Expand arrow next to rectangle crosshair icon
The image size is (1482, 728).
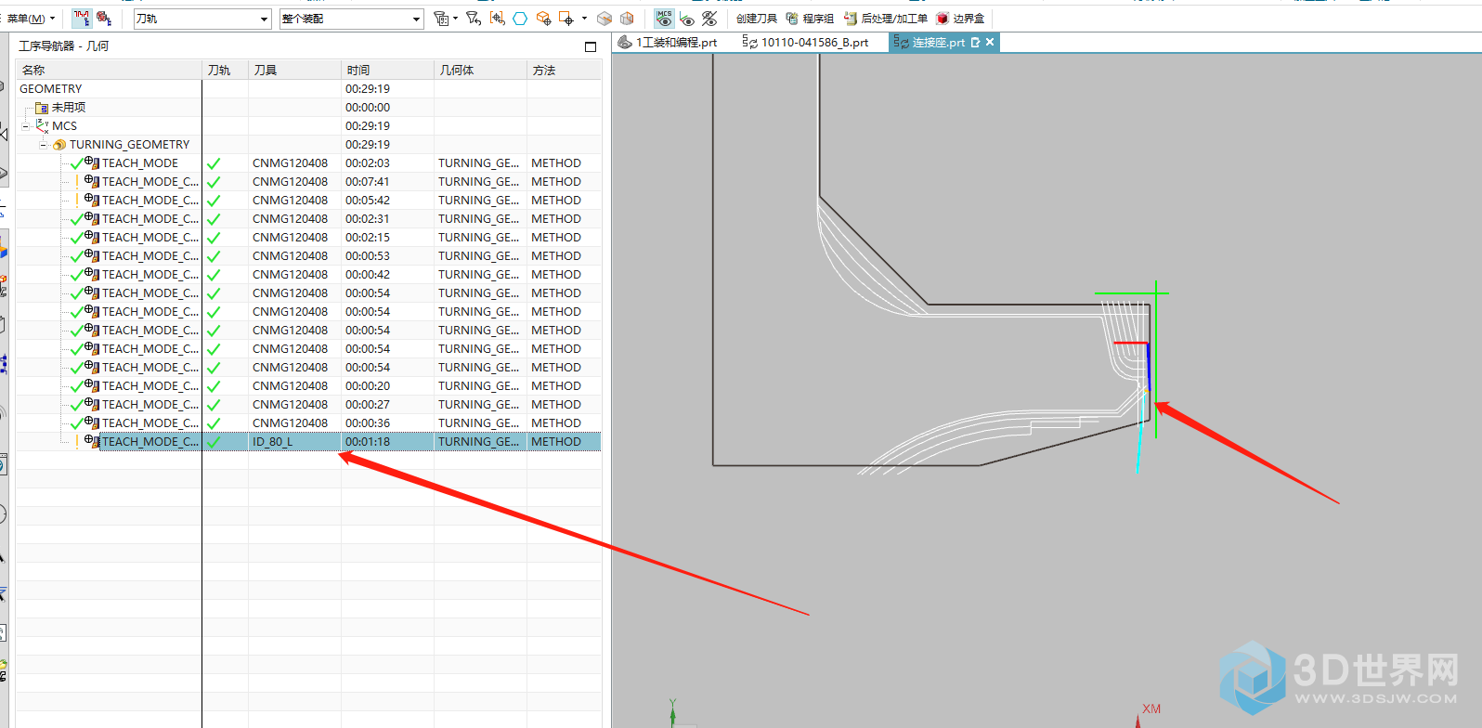(x=584, y=19)
